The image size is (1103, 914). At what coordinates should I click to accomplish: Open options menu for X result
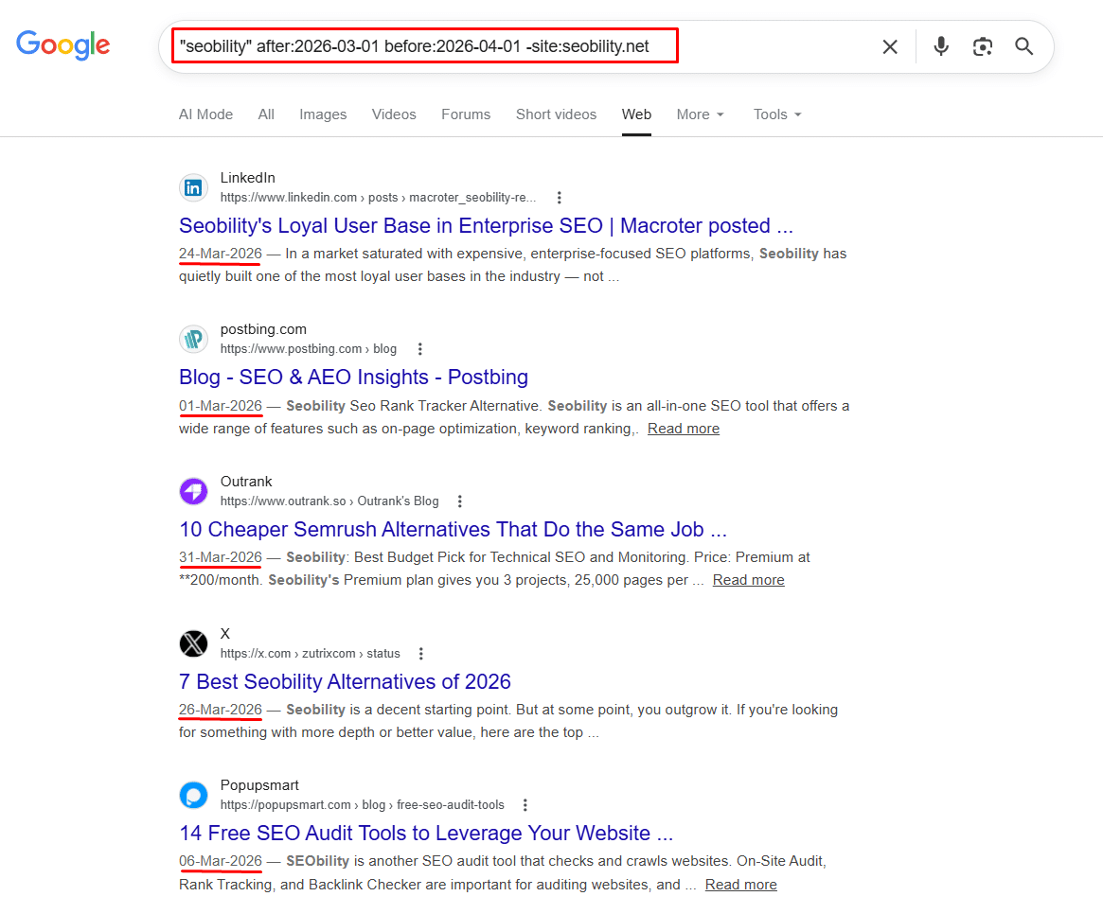[x=421, y=653]
